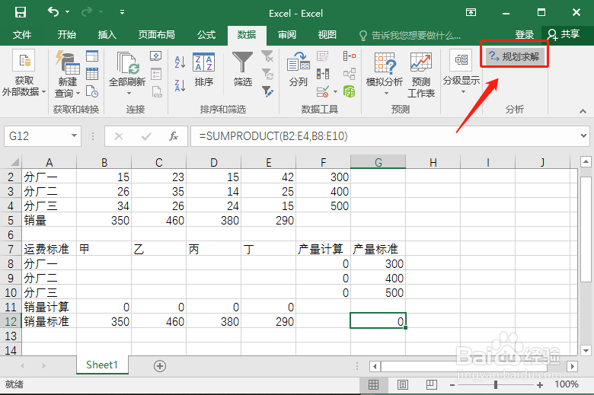The width and height of the screenshot is (594, 395).
Task: Switch to Page Break Preview icon
Action: [x=432, y=385]
